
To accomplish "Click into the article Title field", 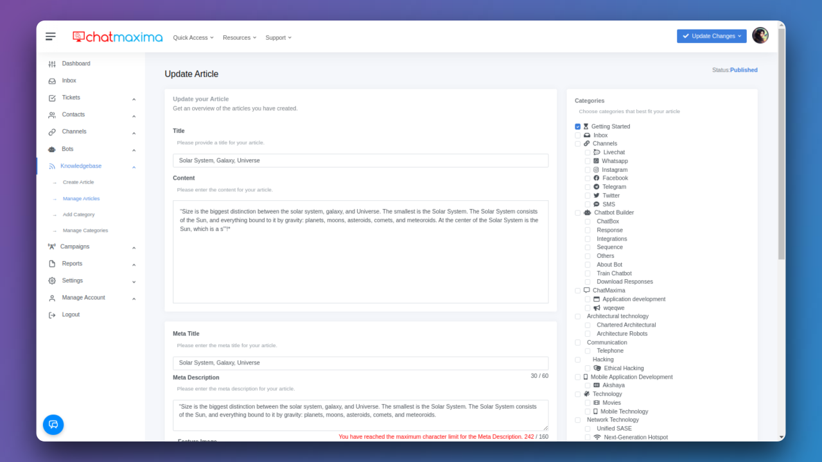I will coord(360,160).
